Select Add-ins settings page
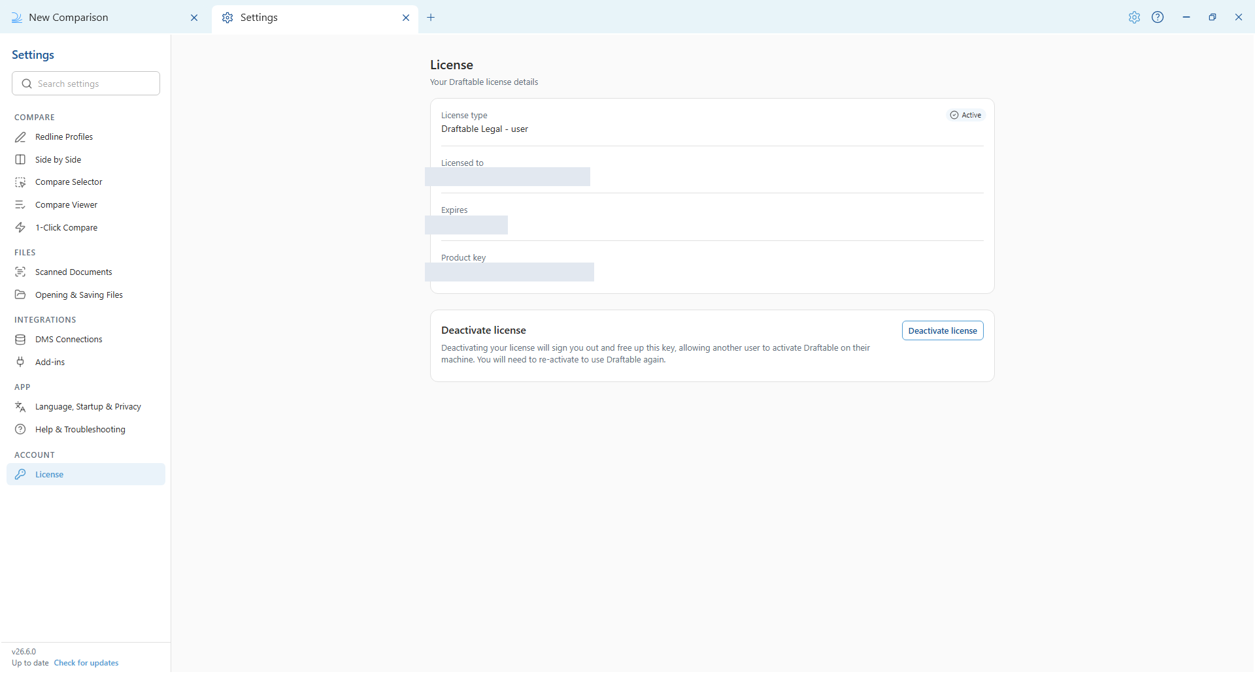The height and width of the screenshot is (674, 1255). tap(86, 362)
